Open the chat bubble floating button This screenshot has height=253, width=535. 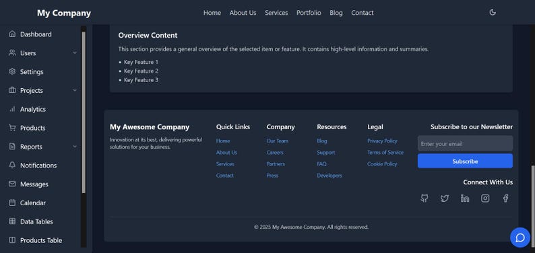coord(520,238)
